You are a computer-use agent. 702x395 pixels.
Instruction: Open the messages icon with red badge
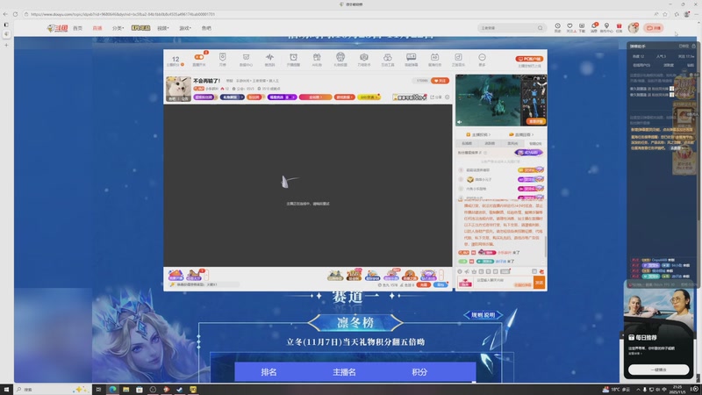(594, 27)
